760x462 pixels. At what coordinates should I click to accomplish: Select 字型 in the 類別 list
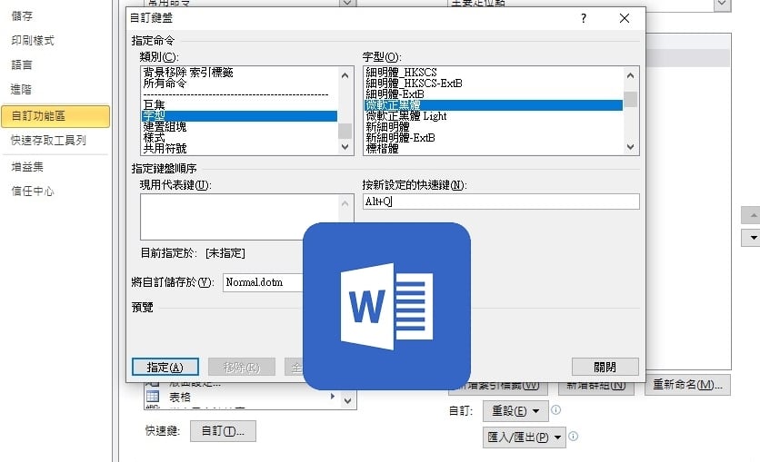point(239,116)
